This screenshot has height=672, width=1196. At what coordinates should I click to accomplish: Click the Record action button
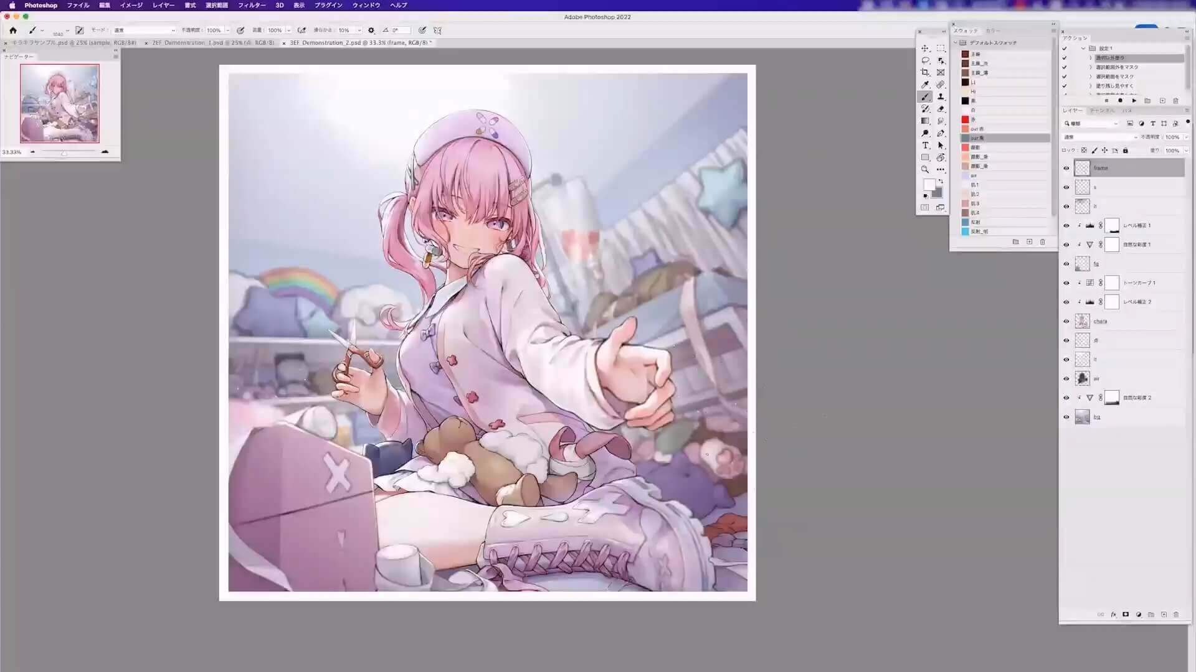pyautogui.click(x=1120, y=101)
